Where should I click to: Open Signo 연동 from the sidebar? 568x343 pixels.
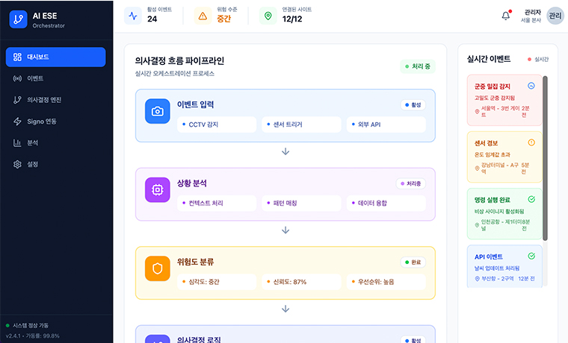click(x=56, y=122)
